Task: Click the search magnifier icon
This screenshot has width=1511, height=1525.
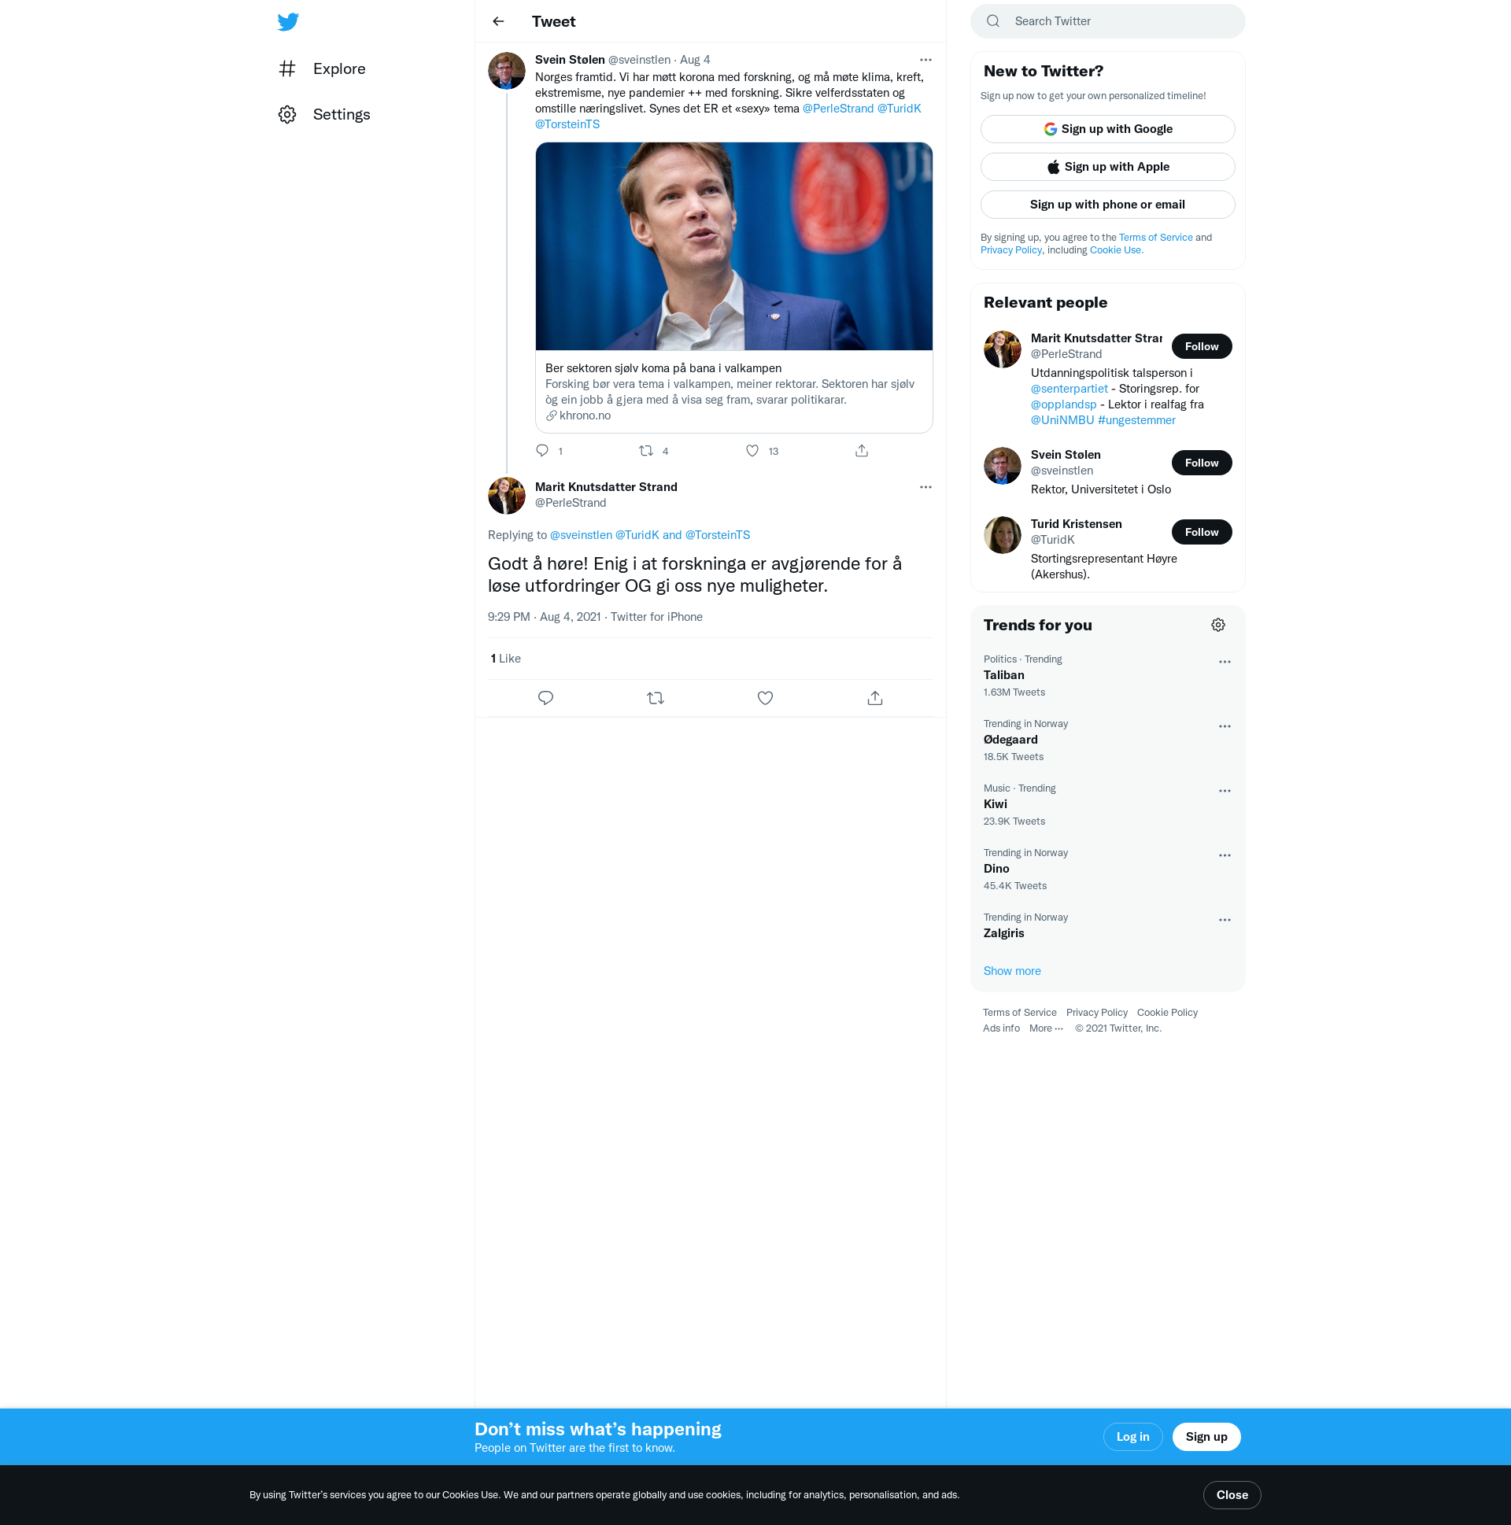Action: point(993,21)
